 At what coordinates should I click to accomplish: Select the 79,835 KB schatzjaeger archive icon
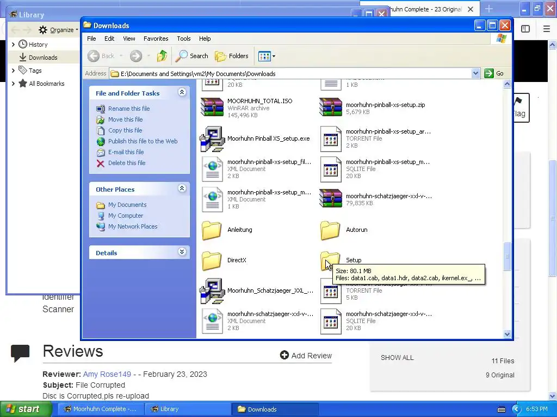pyautogui.click(x=331, y=199)
